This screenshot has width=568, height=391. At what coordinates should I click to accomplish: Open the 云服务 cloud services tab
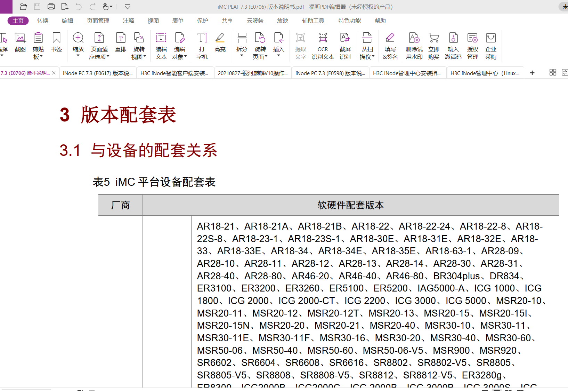click(255, 21)
